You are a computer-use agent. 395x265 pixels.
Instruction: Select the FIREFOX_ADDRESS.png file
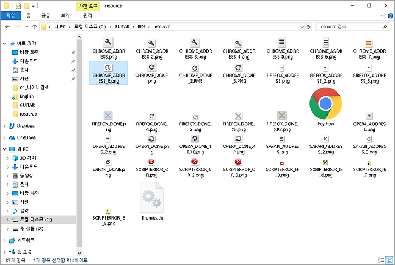point(283,73)
